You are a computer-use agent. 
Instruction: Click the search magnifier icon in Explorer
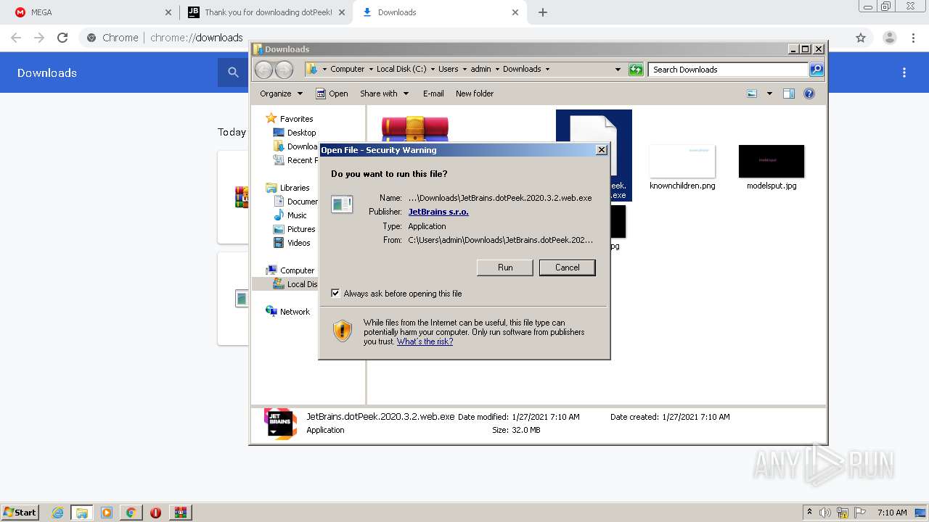coord(817,70)
